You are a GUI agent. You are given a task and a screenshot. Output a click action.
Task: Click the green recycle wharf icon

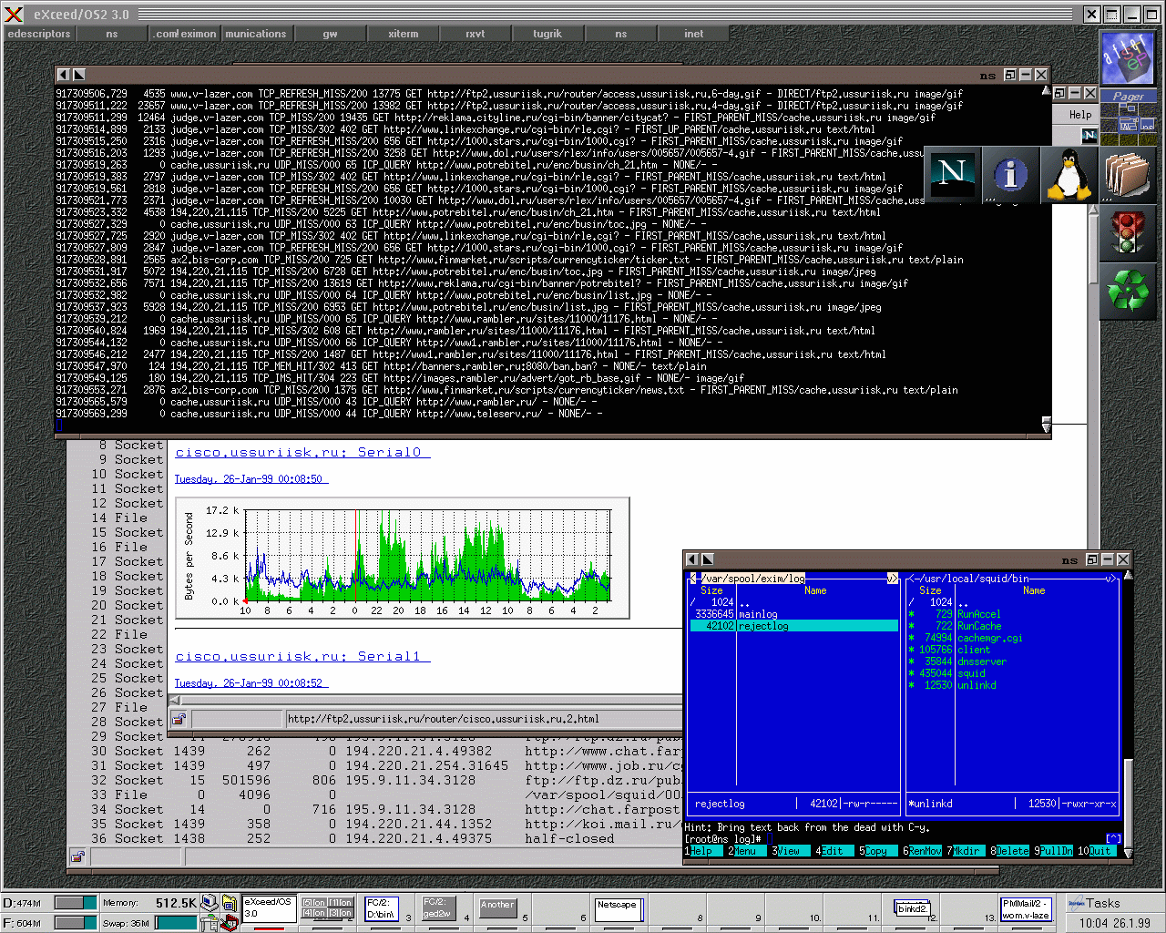click(x=1128, y=290)
